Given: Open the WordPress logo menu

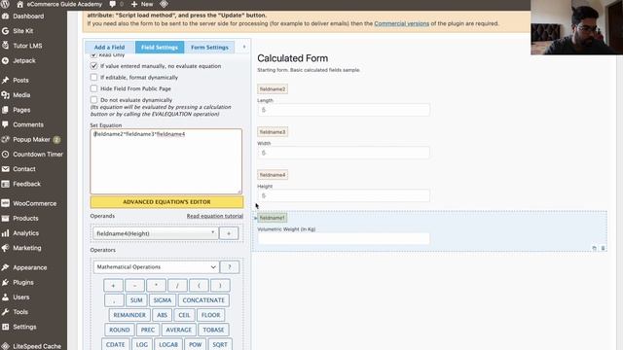Looking at the screenshot, I should click(x=5, y=4).
